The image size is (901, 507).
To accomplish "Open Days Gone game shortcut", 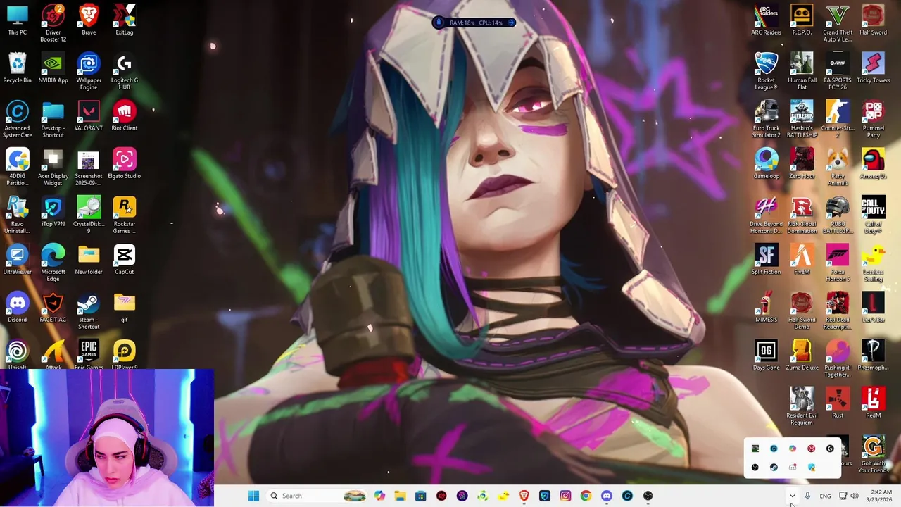I will pos(766,356).
